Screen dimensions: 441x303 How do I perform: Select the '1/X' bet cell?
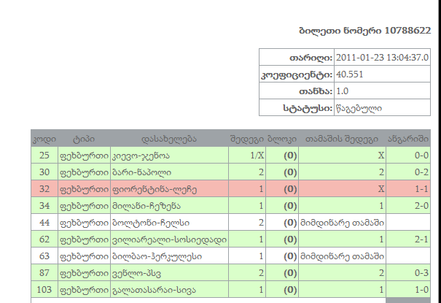point(247,156)
